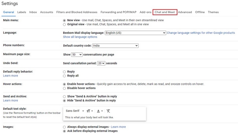Open the Add-ons tab
The image size is (238, 134).
click(x=145, y=12)
